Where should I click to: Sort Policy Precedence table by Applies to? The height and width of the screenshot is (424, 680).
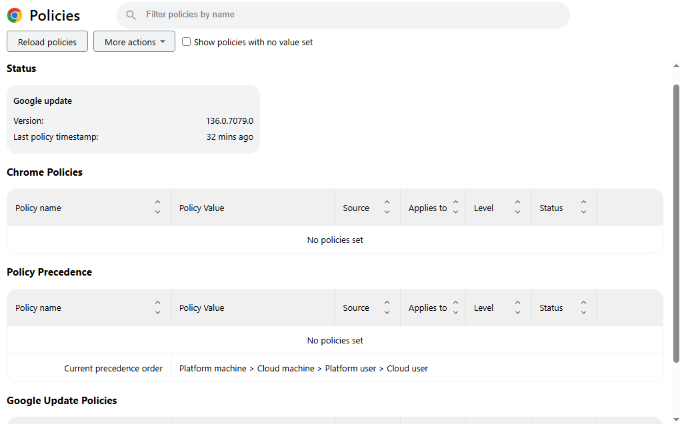click(455, 308)
